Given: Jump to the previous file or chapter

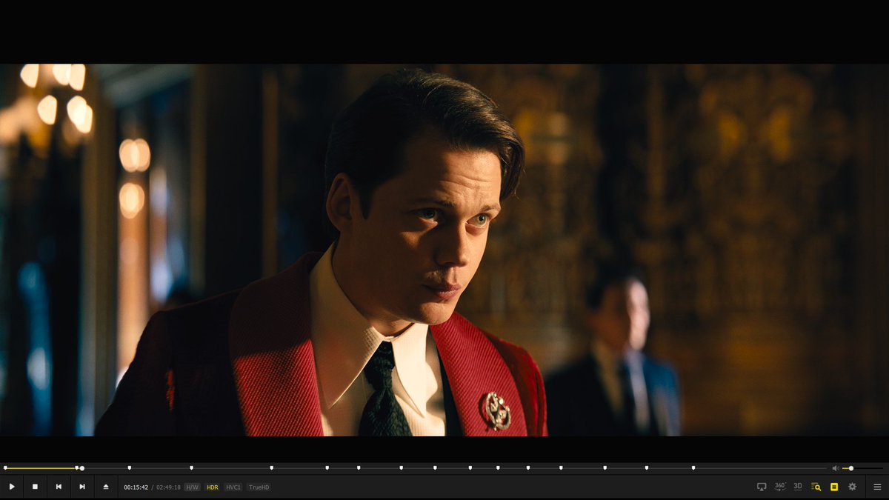Looking at the screenshot, I should 59,487.
